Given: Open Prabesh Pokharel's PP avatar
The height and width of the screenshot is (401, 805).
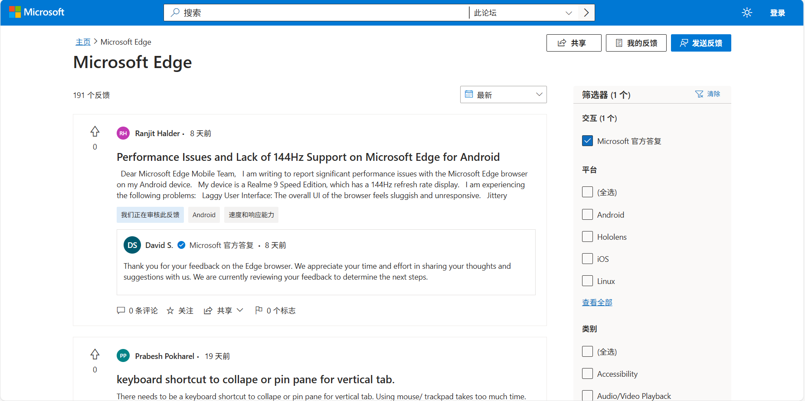Looking at the screenshot, I should coord(123,356).
